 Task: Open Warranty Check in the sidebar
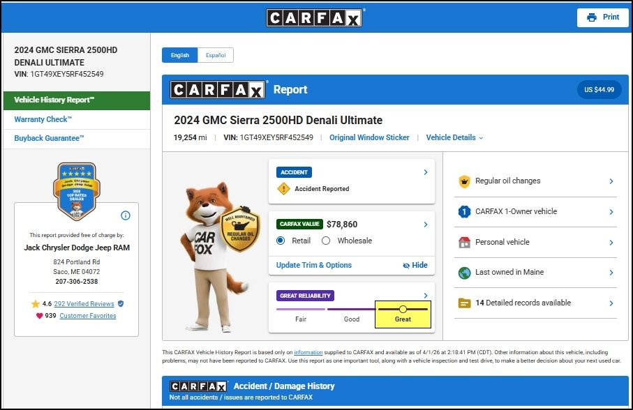coord(43,119)
